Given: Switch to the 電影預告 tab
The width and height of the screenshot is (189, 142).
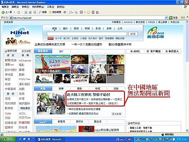Looking at the screenshot, I should pyautogui.click(x=43, y=51).
